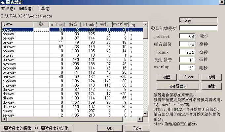Click the Clear button
This screenshot has width=225, height=132.
coord(189,77)
